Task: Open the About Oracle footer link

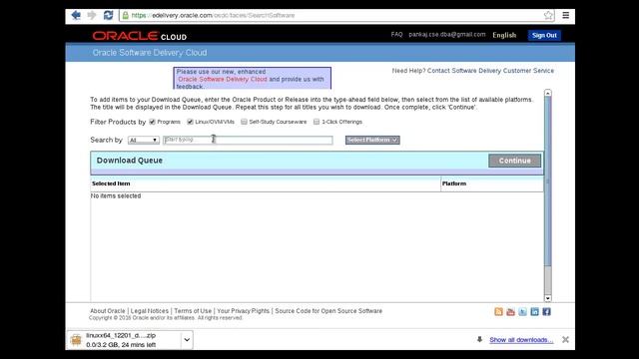Action: coord(108,311)
